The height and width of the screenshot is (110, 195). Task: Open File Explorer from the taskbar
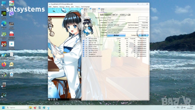click(x=30, y=108)
